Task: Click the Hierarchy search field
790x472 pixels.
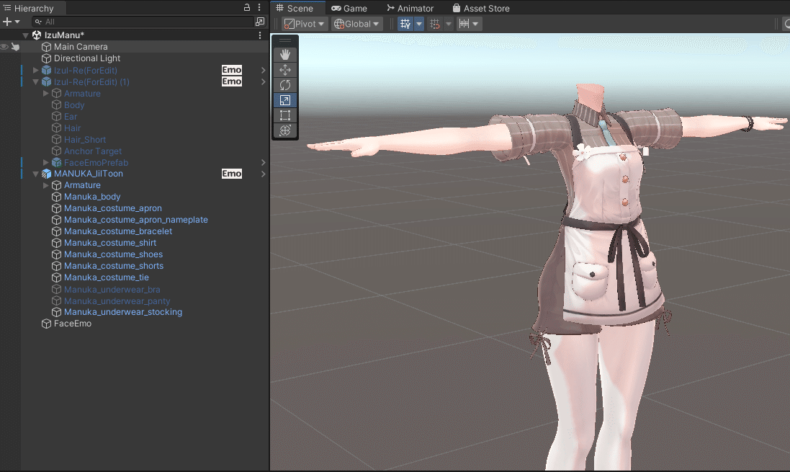Action: (130, 21)
